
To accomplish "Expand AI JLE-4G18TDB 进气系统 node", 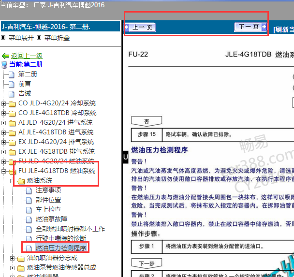I will (3, 132).
